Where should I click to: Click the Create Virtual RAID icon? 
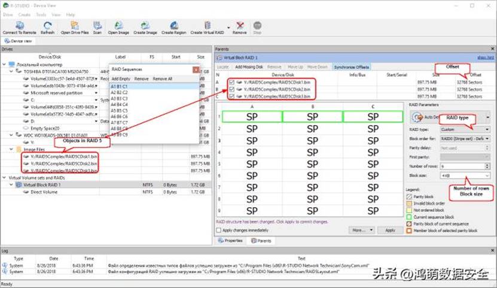pyautogui.click(x=208, y=26)
